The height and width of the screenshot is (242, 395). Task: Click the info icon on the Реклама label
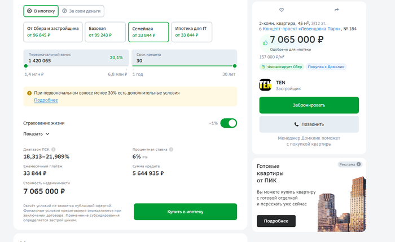(x=358, y=164)
